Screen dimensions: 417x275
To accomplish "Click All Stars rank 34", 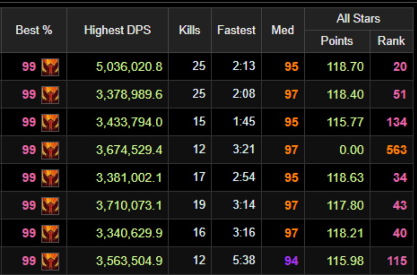I will (400, 178).
